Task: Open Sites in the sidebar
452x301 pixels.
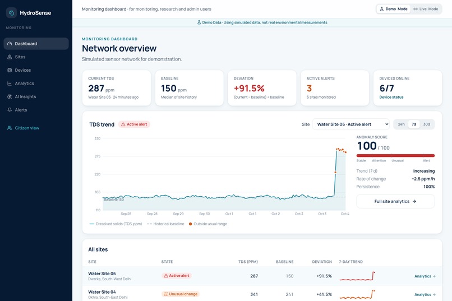Action: click(36, 57)
